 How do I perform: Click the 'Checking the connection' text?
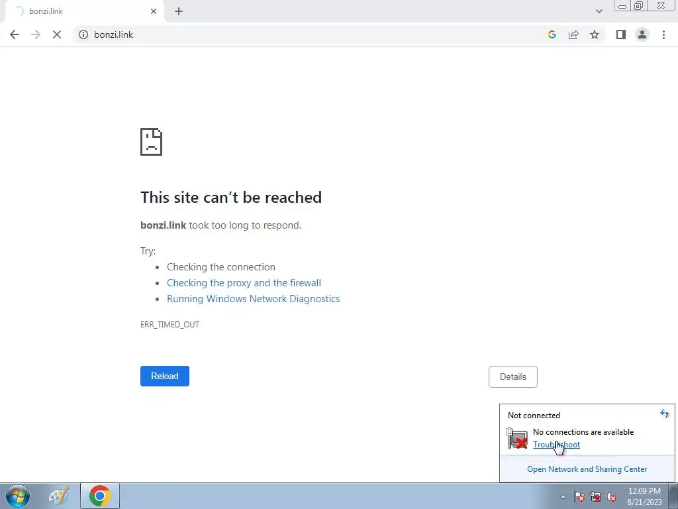[221, 267]
